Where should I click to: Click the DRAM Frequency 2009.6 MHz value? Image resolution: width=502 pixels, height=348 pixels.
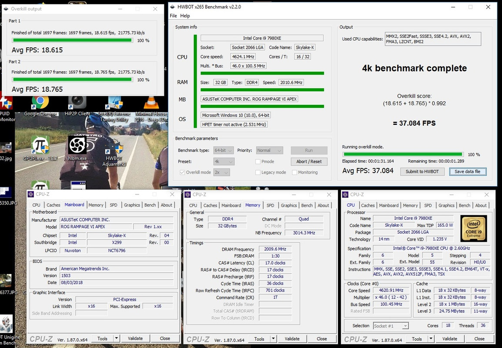coord(275,249)
